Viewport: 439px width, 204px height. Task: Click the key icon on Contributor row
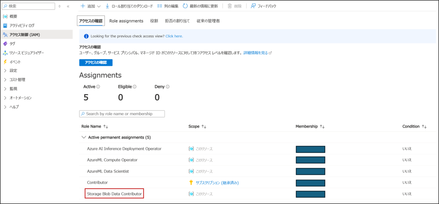191,182
